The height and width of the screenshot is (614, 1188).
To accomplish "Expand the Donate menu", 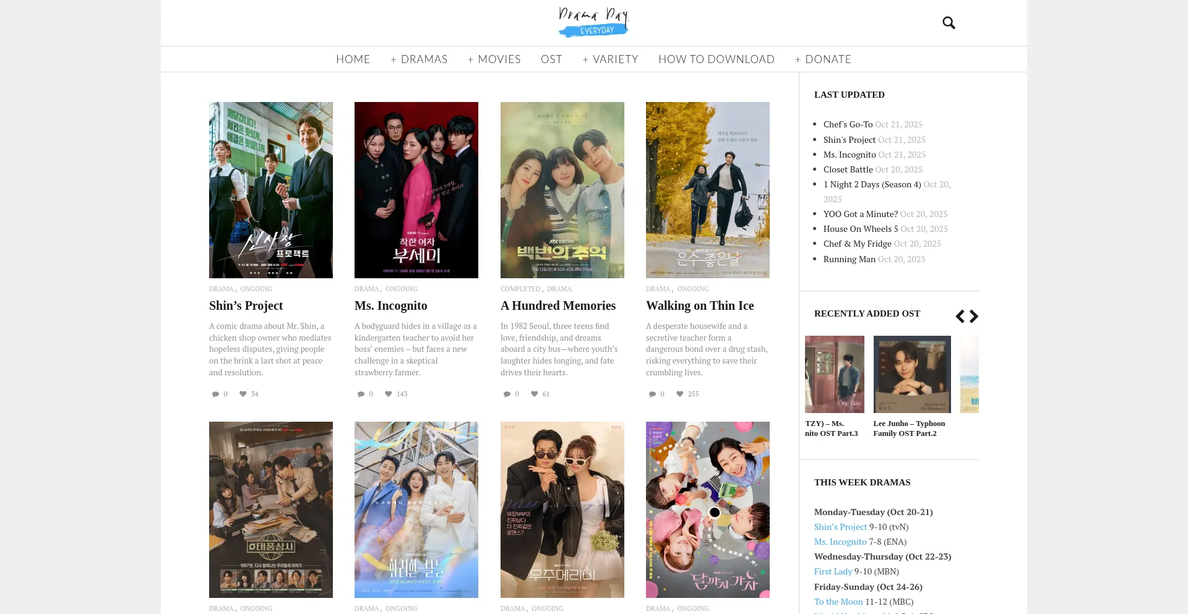I will pyautogui.click(x=823, y=59).
